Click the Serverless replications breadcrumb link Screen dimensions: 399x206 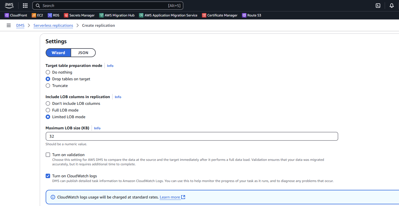point(53,25)
